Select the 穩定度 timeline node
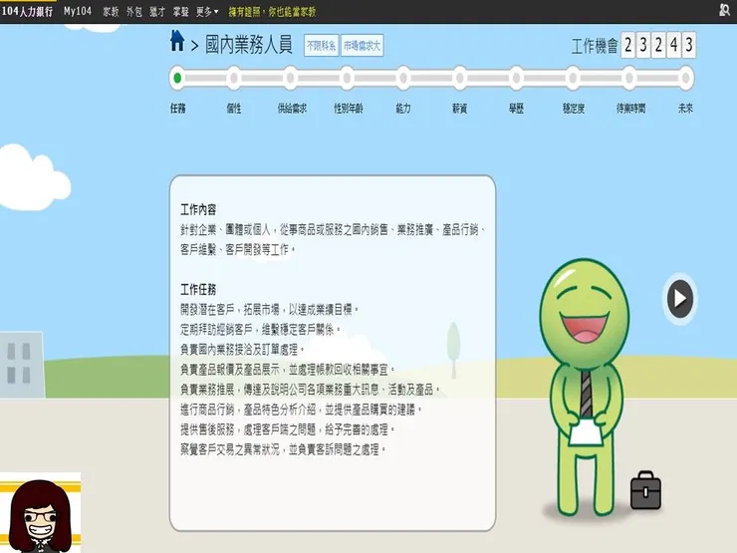Image resolution: width=737 pixels, height=553 pixels. coord(573,78)
